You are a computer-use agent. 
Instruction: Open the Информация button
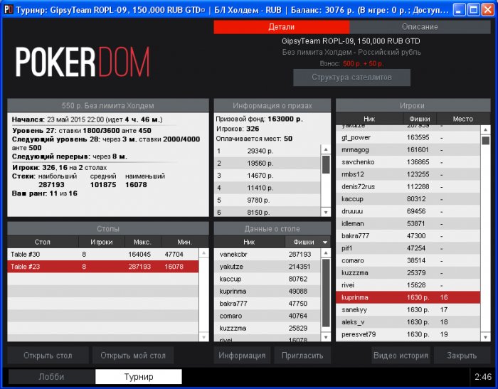click(242, 356)
